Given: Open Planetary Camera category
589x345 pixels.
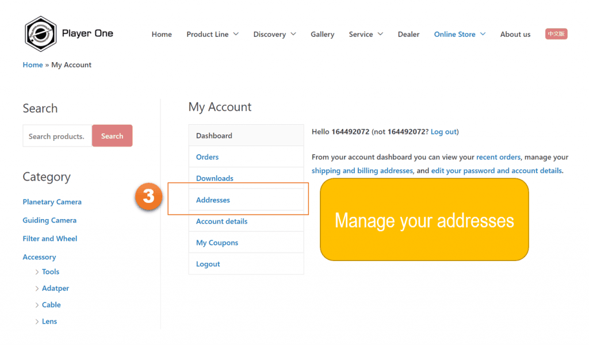Looking at the screenshot, I should tap(52, 202).
